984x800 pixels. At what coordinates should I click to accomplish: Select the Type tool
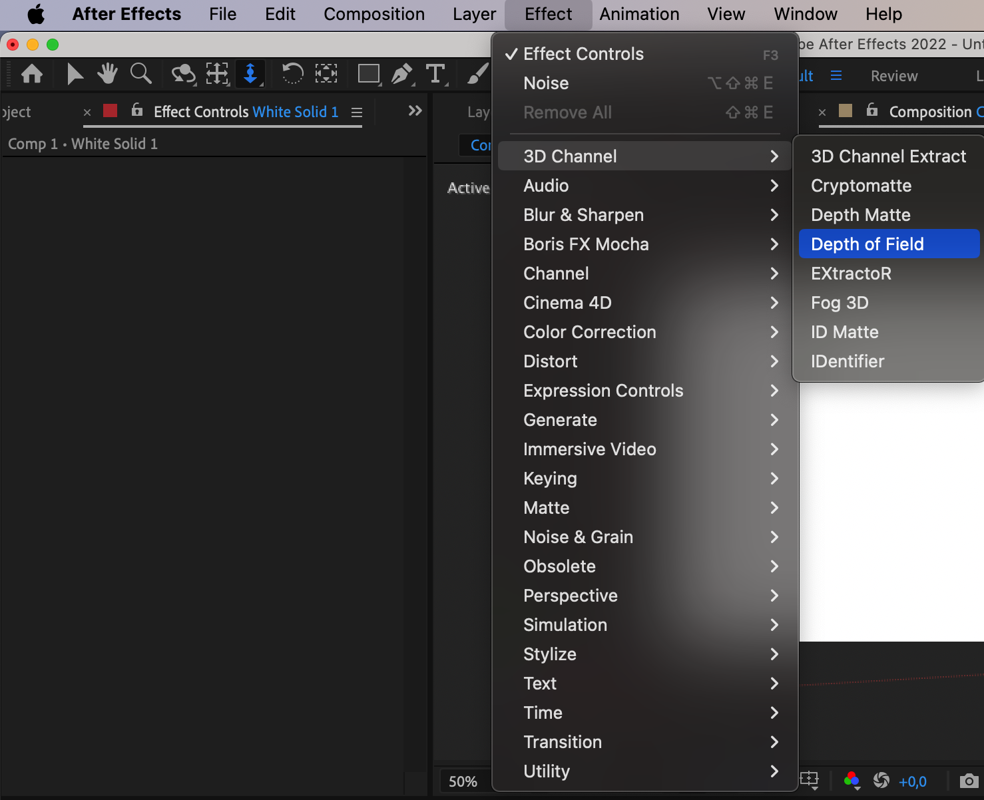pyautogui.click(x=436, y=74)
